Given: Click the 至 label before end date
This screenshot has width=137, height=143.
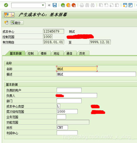Looking at the screenshot, I should tap(70, 42).
